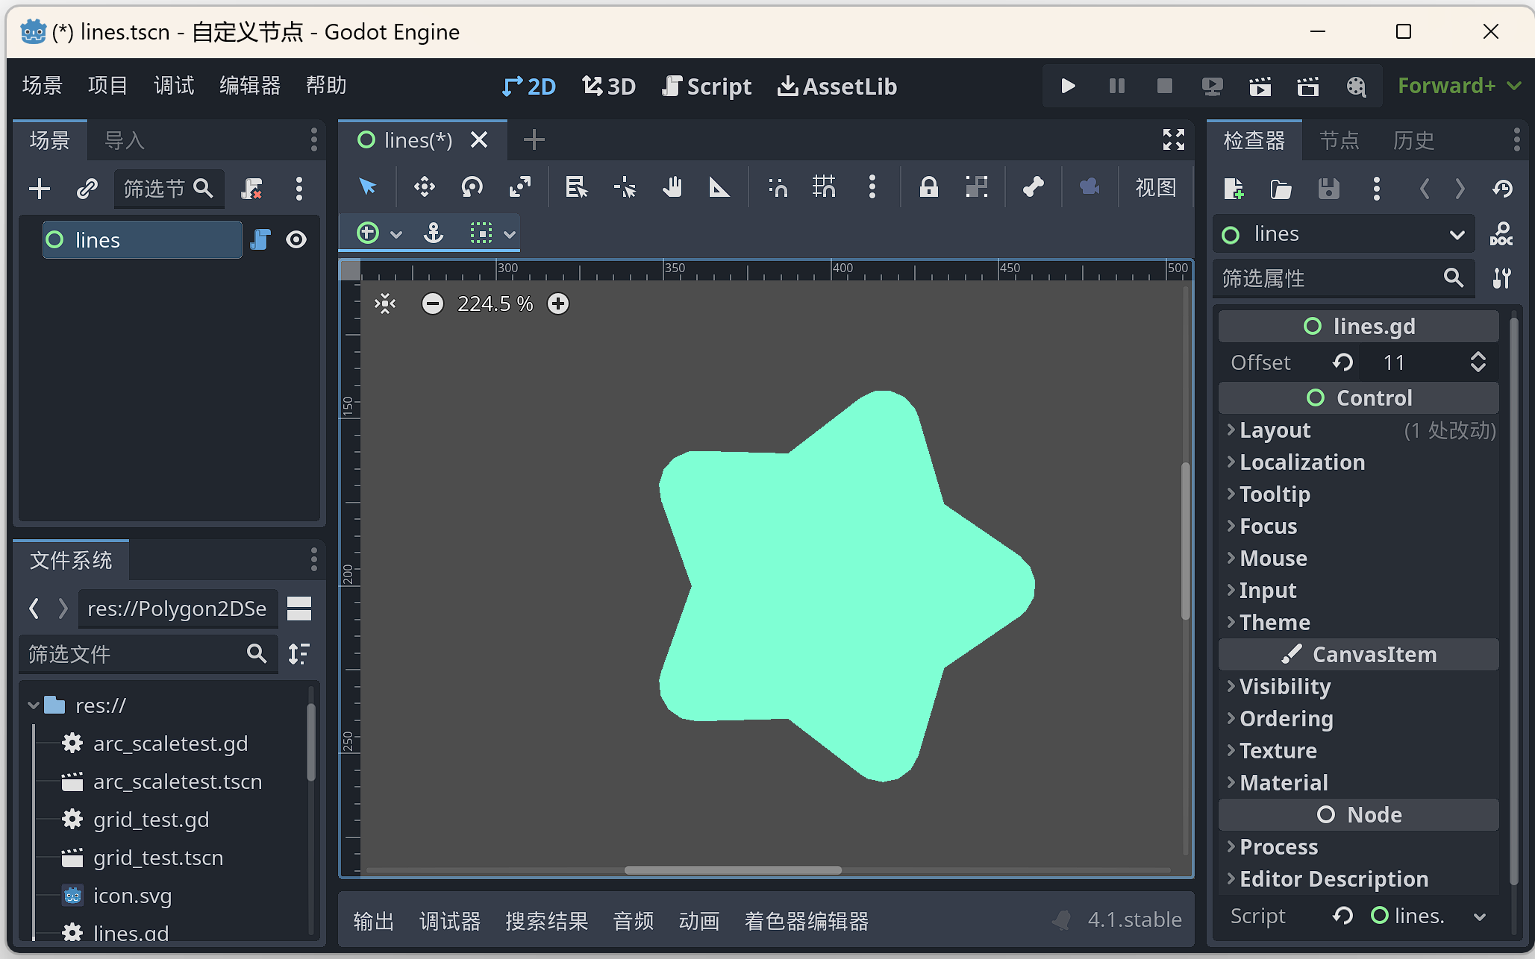Toggle snap options dropdown arrow
1535x959 pixels.
click(x=510, y=233)
